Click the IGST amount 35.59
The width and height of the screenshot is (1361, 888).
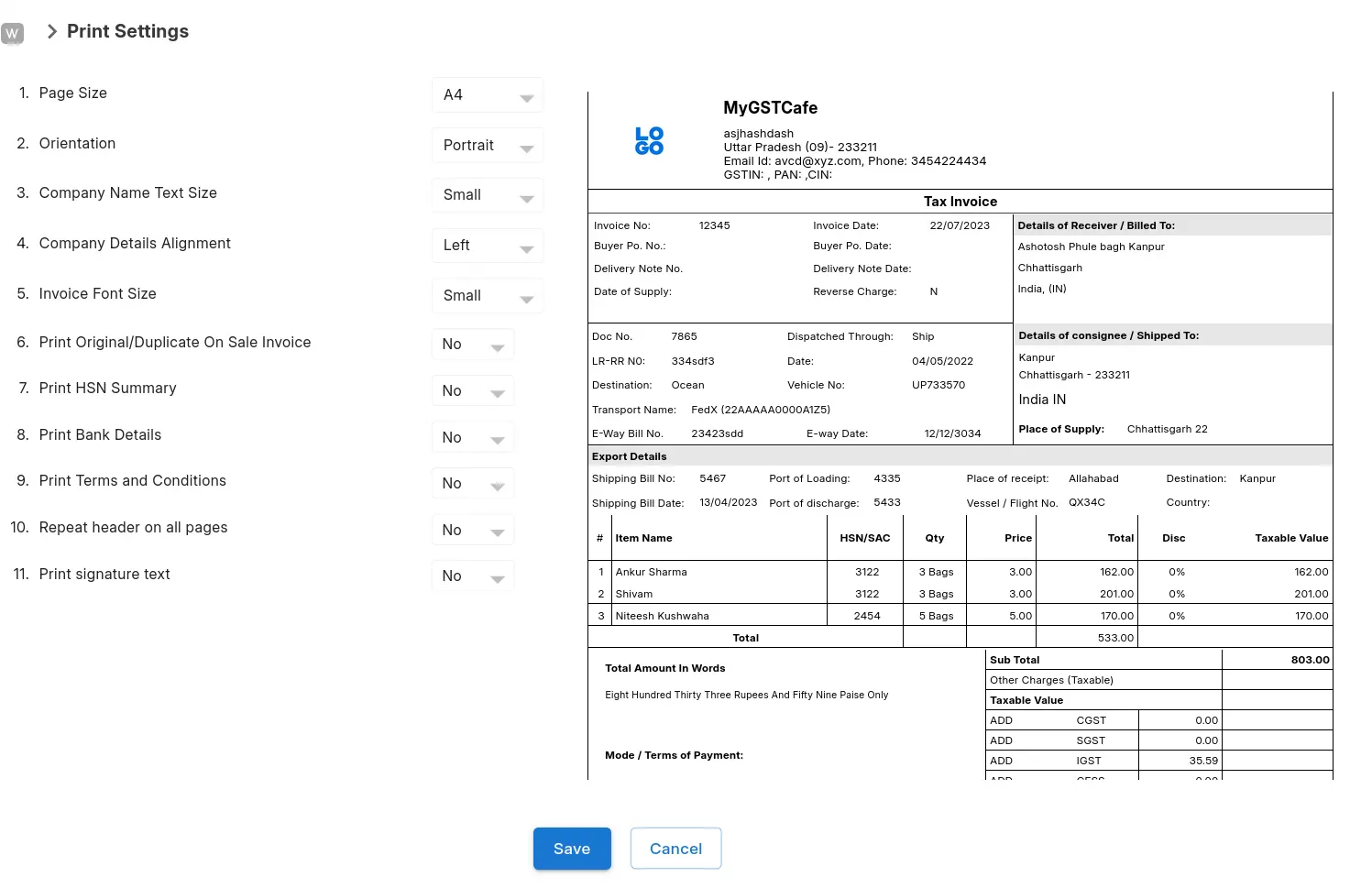tap(1203, 761)
